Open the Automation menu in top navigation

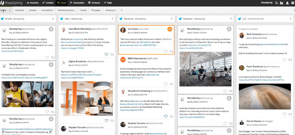tap(77, 3)
